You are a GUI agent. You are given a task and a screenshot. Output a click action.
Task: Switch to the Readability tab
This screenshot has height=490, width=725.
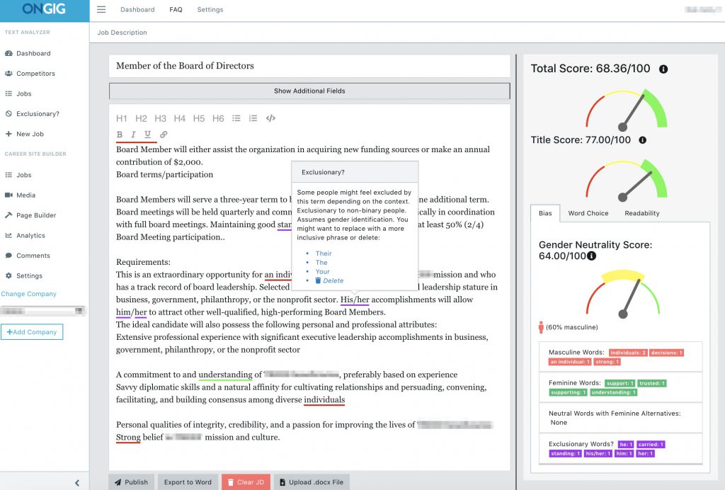click(641, 214)
